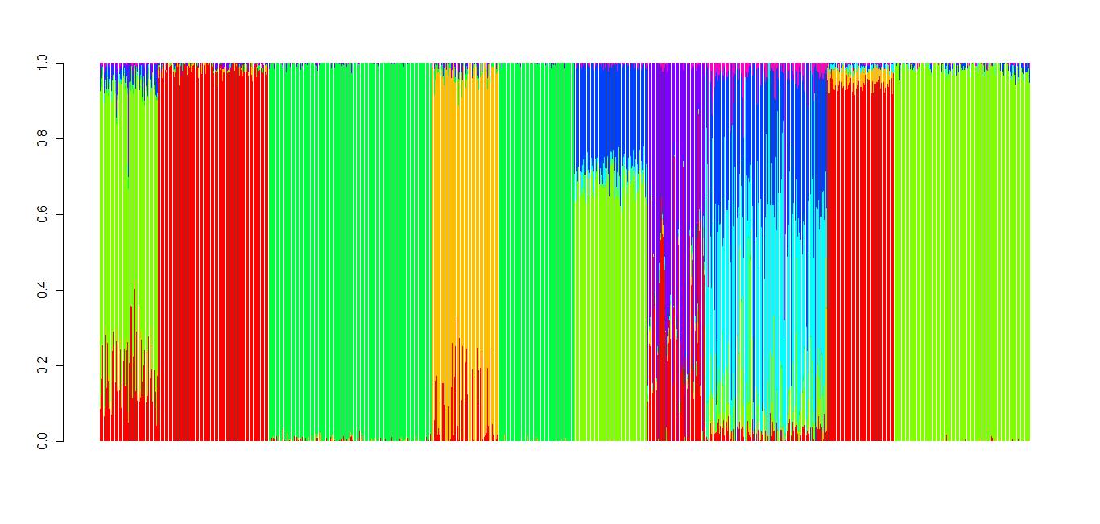Click the 0.2 y-axis tick label
1100x524 pixels.
42,366
